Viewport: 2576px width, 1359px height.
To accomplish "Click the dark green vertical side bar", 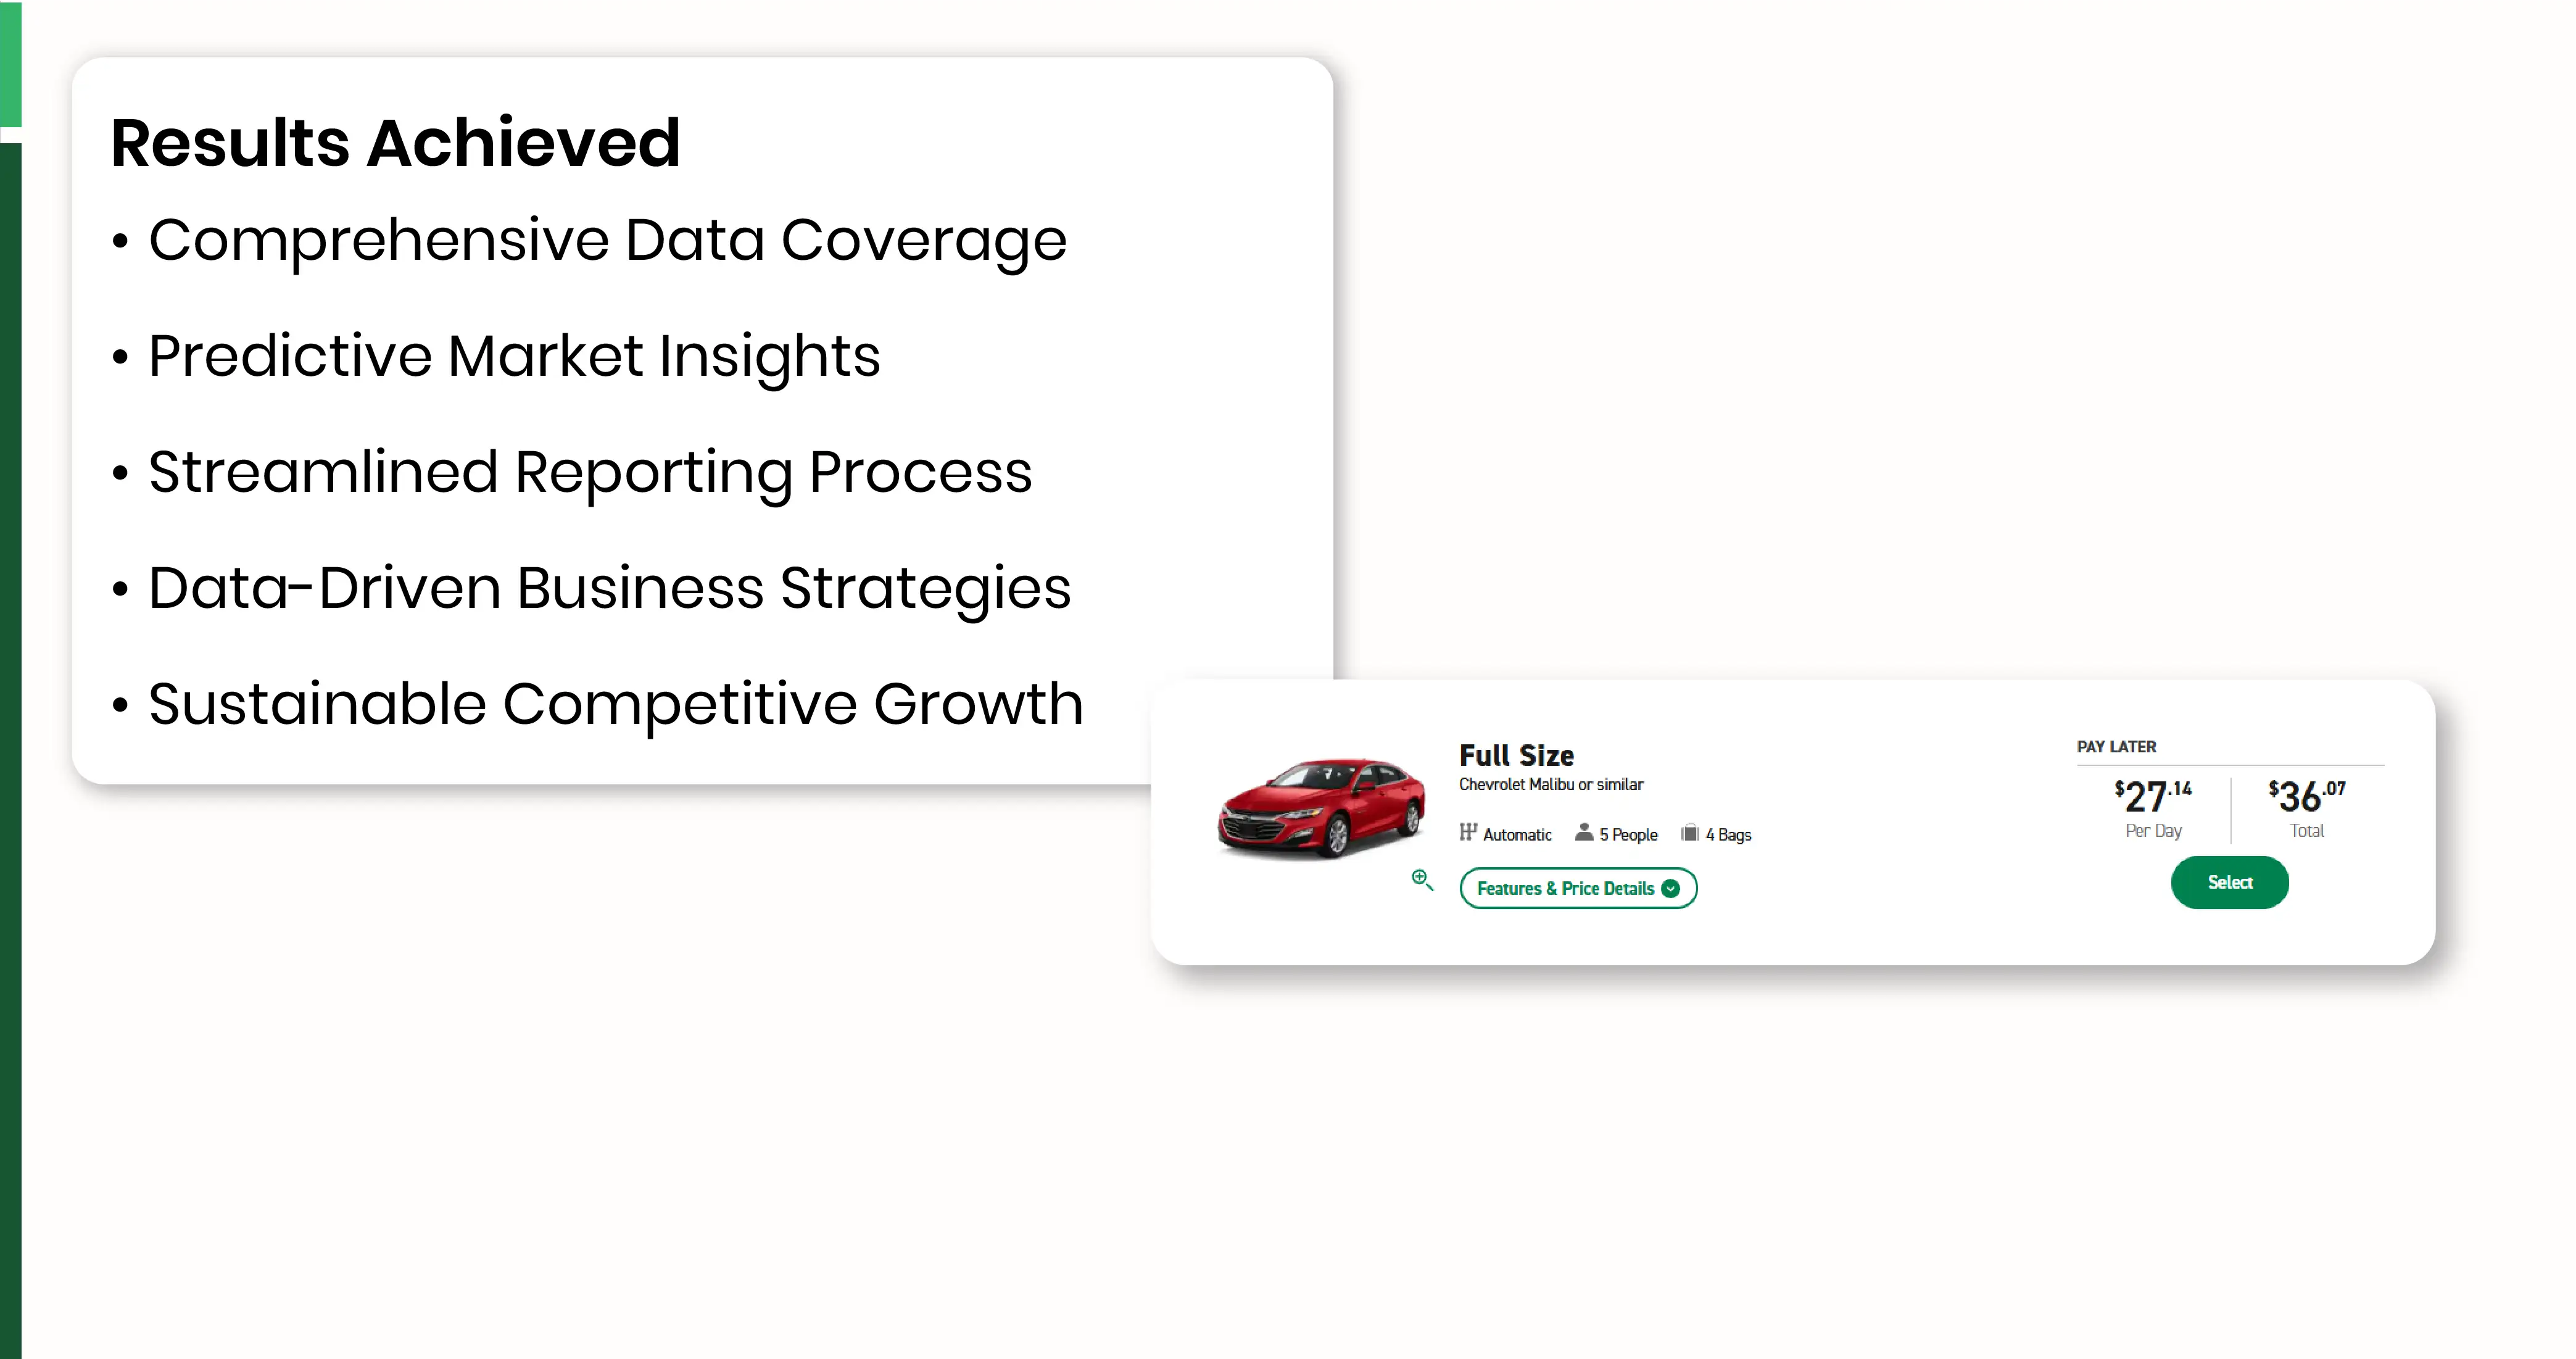I will 10,750.
